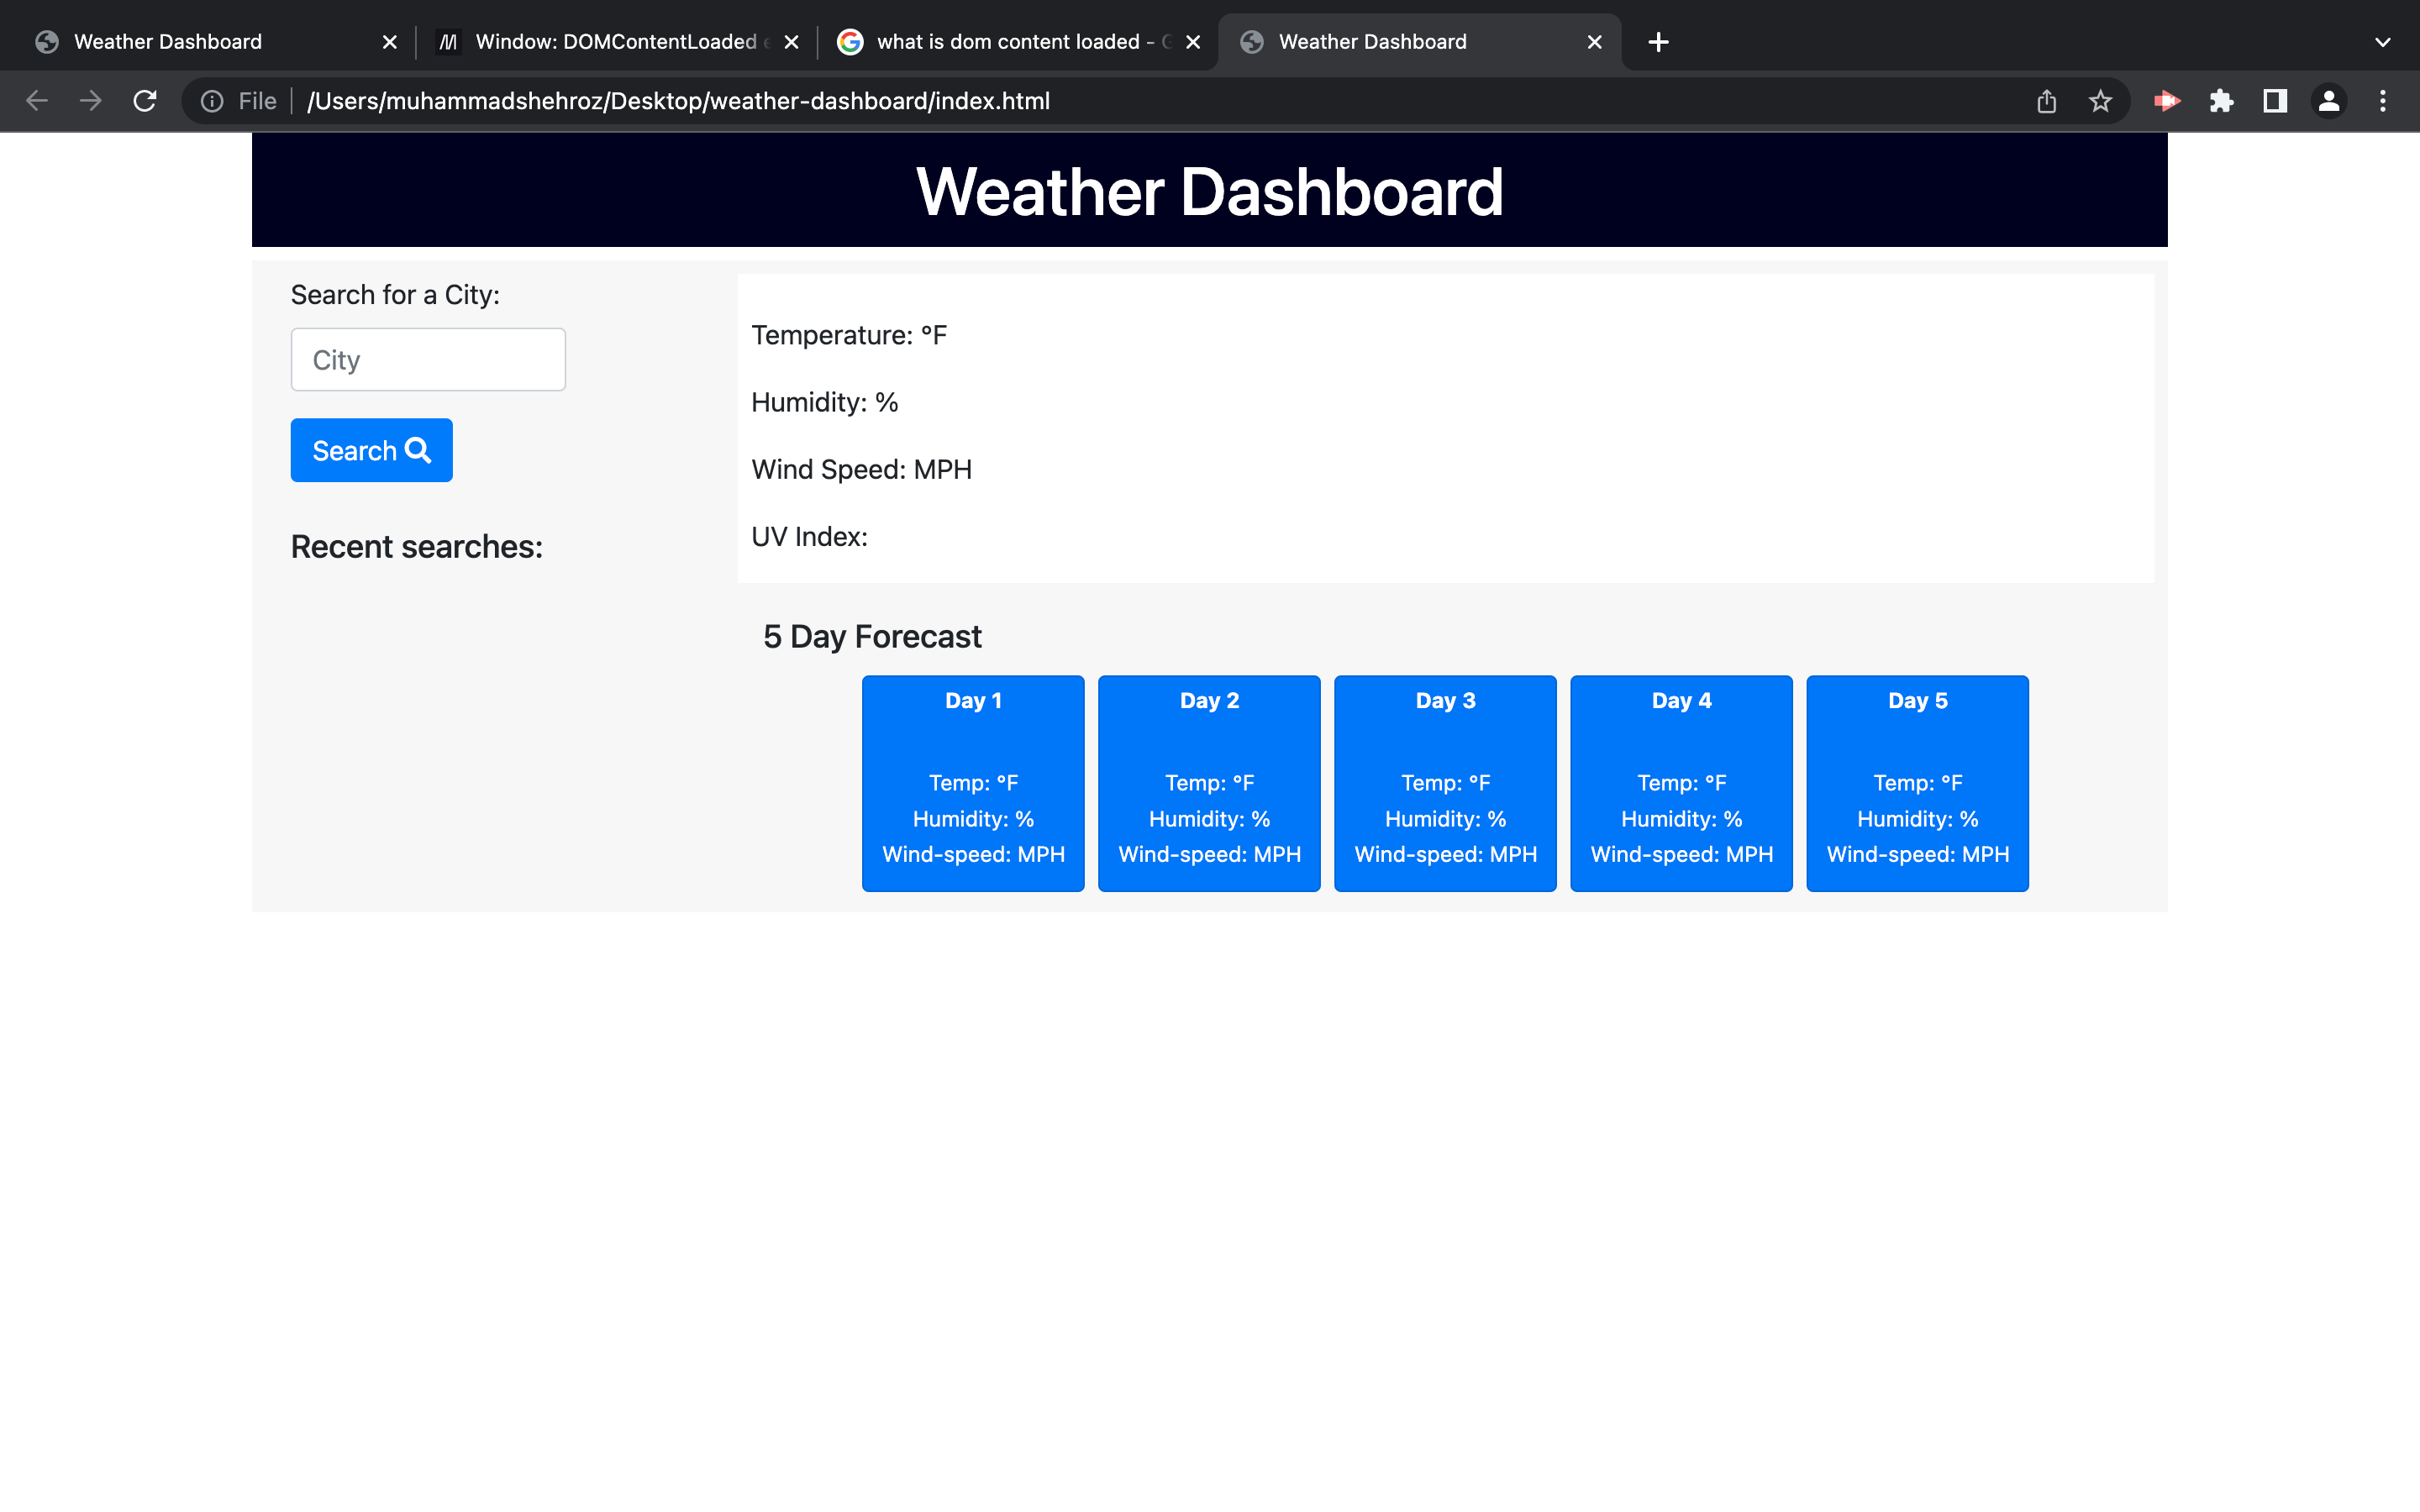This screenshot has height=1512, width=2420.
Task: Click the Day 3 forecast card
Action: [x=1445, y=783]
